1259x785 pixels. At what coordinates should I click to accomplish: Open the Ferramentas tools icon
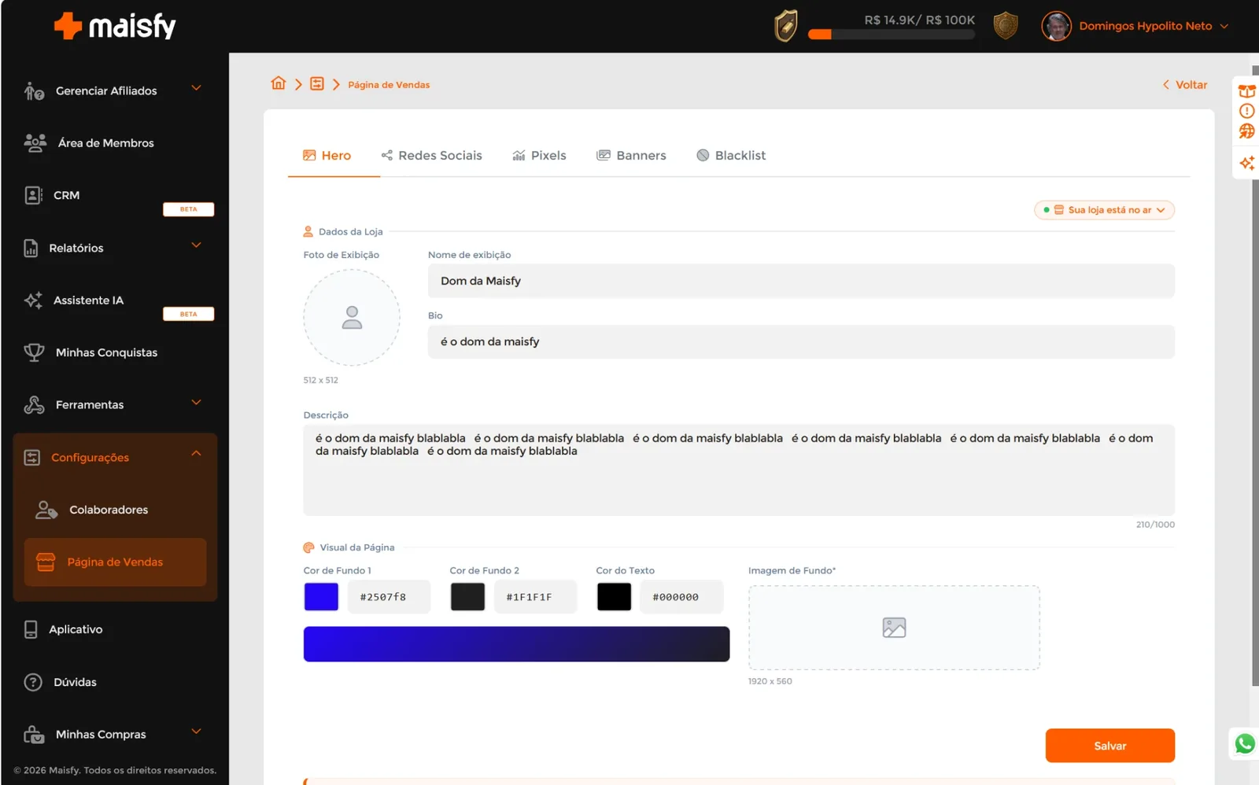click(x=34, y=405)
